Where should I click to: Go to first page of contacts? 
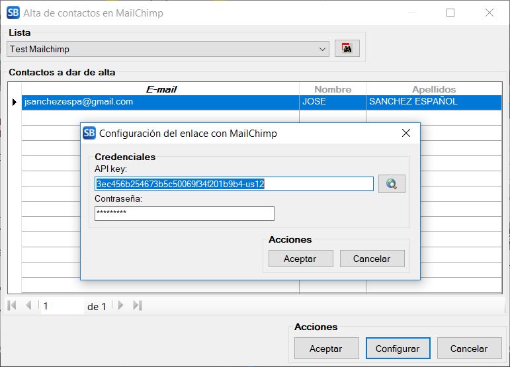pyautogui.click(x=13, y=306)
